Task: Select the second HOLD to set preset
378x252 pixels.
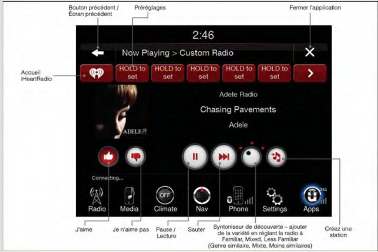Action: tap(168, 73)
